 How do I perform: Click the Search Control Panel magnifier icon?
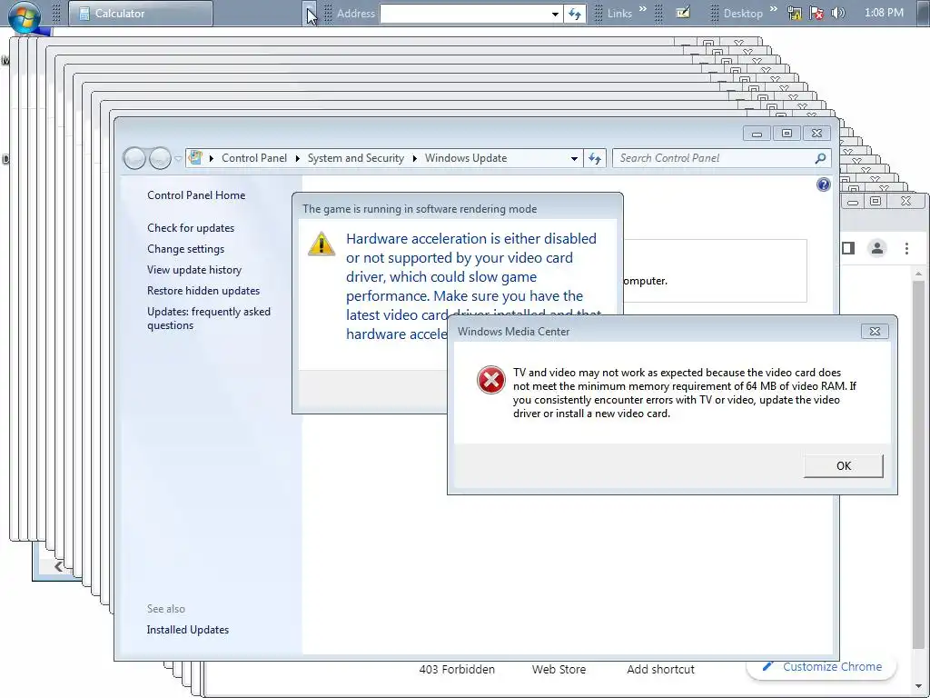tap(820, 158)
